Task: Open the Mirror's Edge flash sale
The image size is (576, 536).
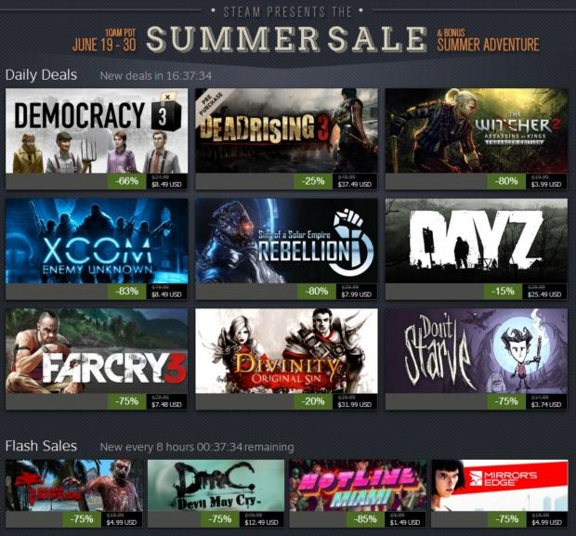Action: (500, 486)
